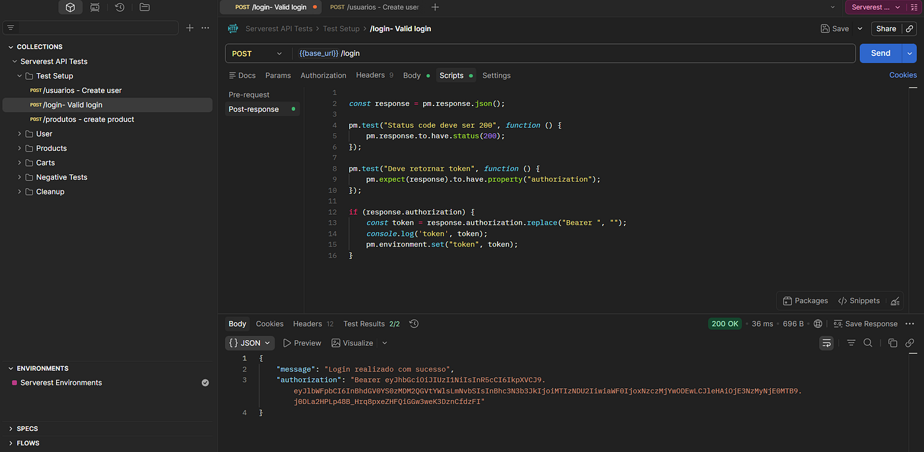
Task: Click the filter icon in the sidebar search box
Action: click(11, 28)
